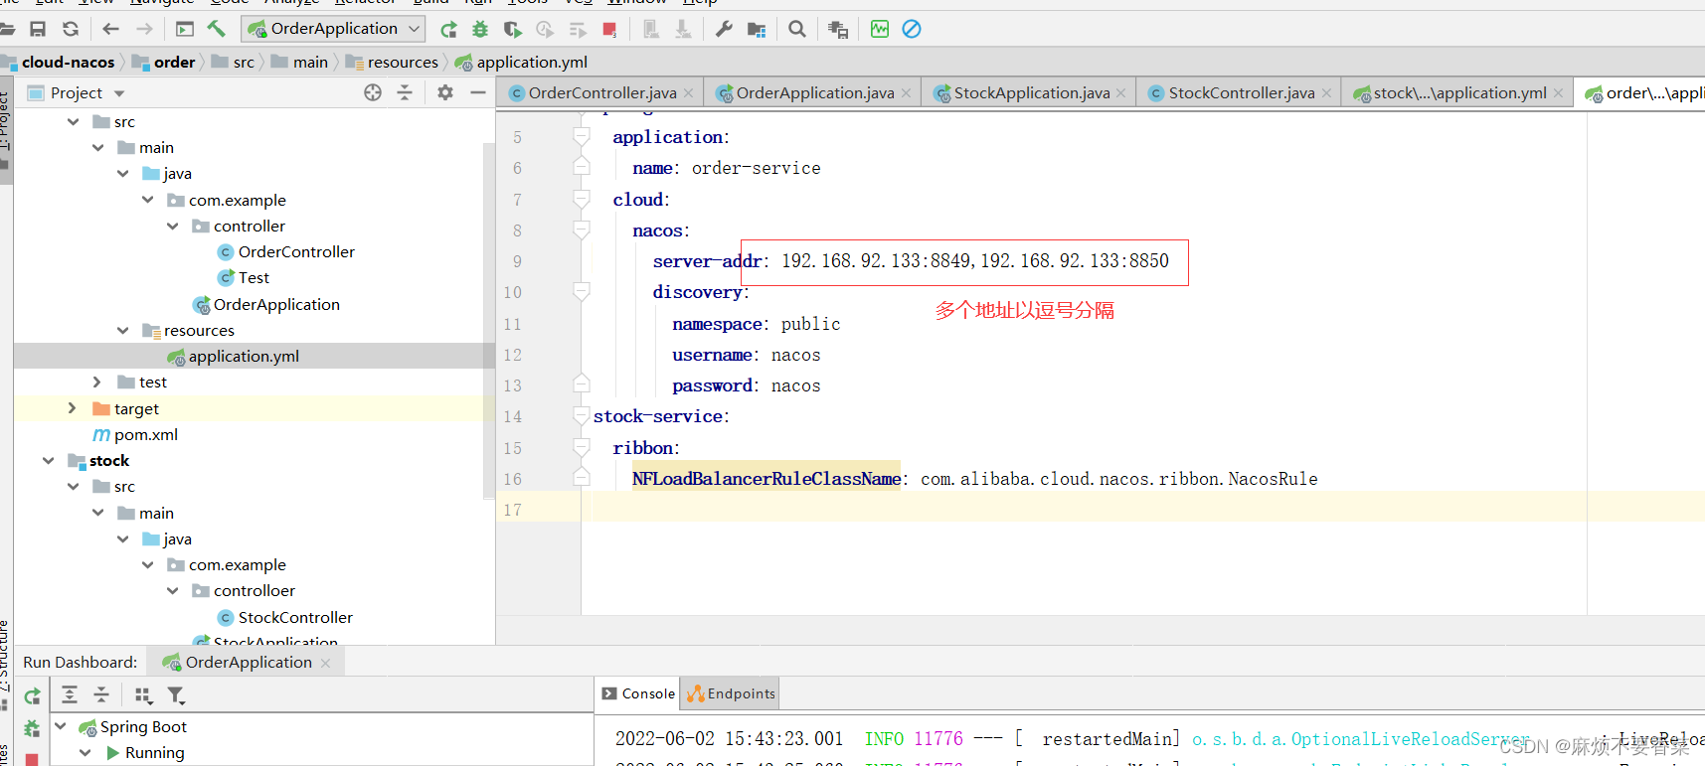
Task: Rerun OrderApplication from the main toolbar
Action: (x=448, y=29)
